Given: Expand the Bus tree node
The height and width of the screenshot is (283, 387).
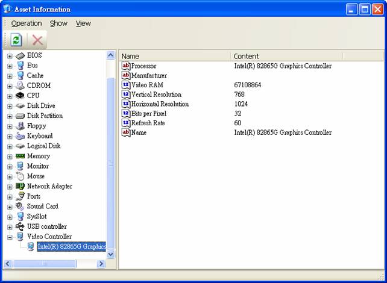Looking at the screenshot, I should pos(10,66).
